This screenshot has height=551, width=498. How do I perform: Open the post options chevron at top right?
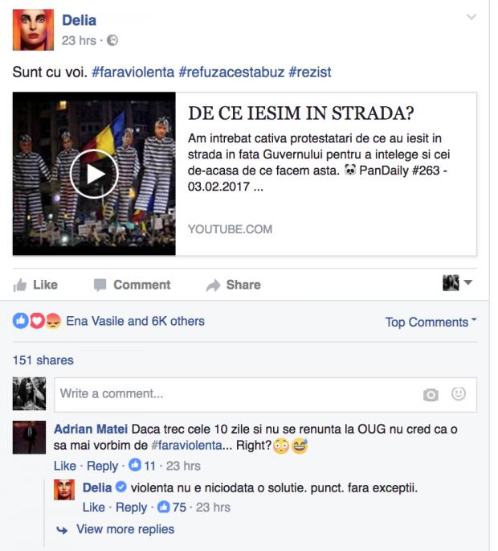point(471,17)
